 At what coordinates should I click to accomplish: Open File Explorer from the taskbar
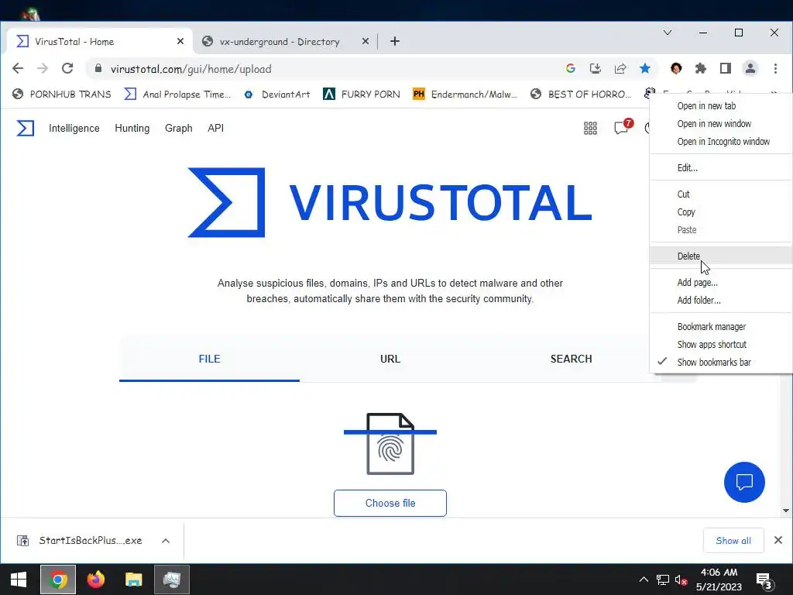133,580
